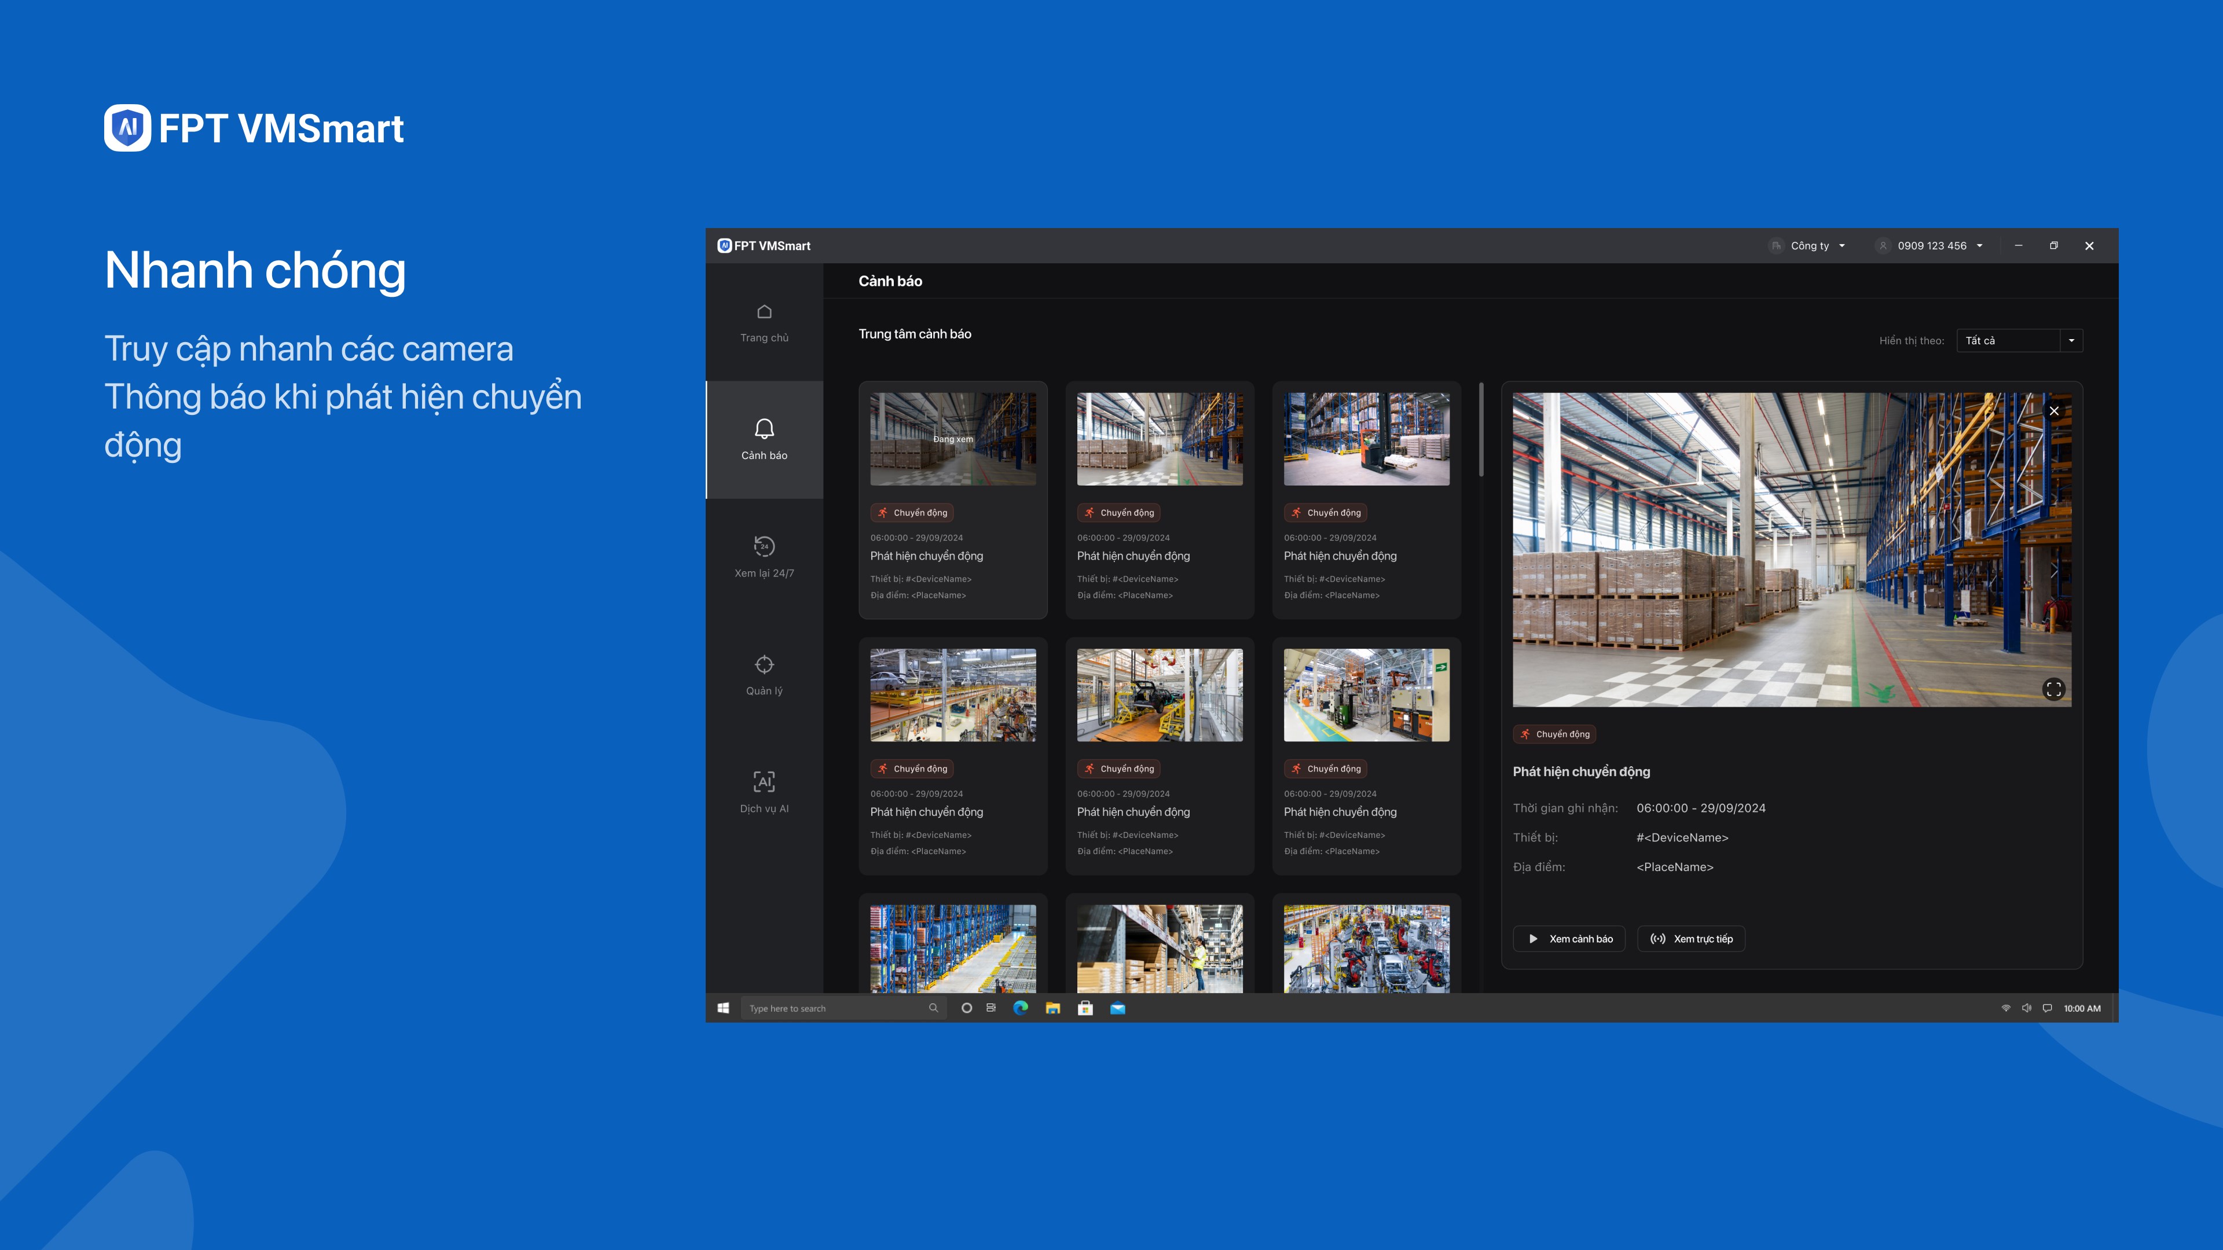Click the 06:00:00 - 29/09/2024 recorded time value
This screenshot has height=1250, width=2223.
[1700, 808]
